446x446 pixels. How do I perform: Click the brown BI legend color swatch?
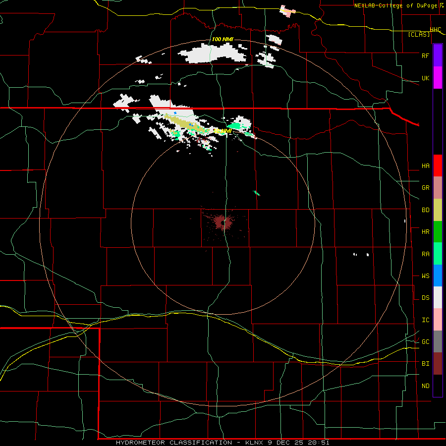(x=438, y=364)
